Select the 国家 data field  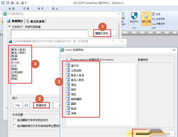point(71,104)
